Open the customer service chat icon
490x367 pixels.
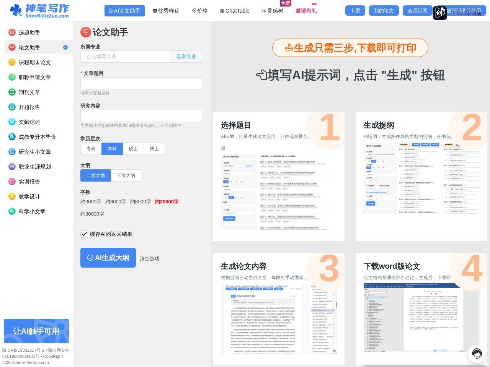(477, 353)
